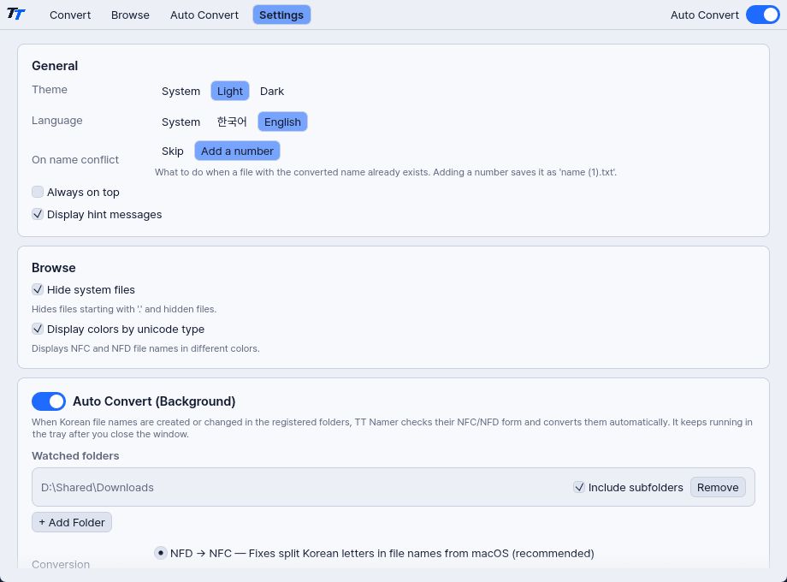The width and height of the screenshot is (787, 582).
Task: Open the Convert tab
Action: (x=70, y=15)
